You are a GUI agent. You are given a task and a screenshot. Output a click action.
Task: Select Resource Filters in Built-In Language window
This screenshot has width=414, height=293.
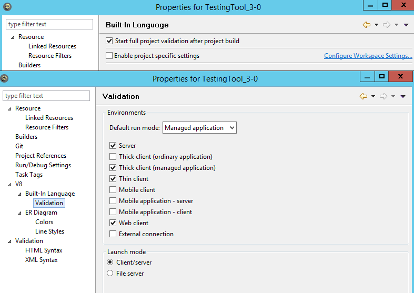pyautogui.click(x=50, y=56)
